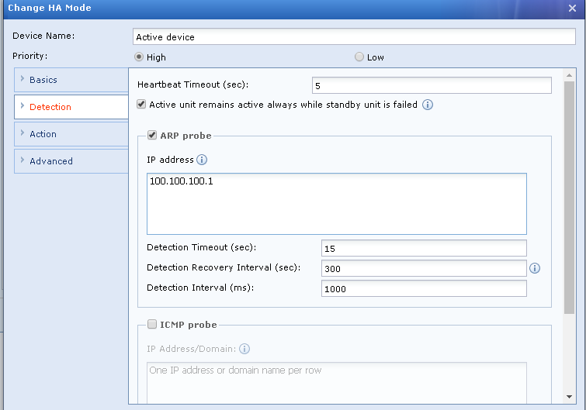Select Low priority radio button
586x410 pixels.
tap(359, 57)
